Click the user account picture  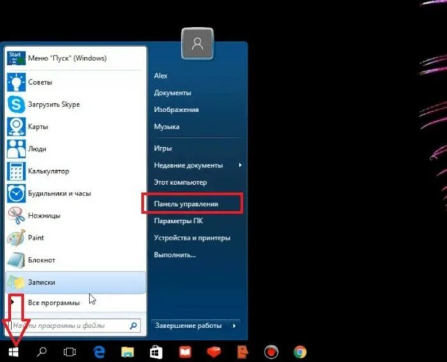(x=197, y=44)
